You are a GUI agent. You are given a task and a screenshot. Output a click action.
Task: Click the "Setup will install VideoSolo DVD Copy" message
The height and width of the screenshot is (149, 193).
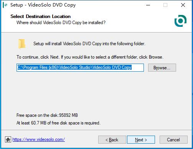click(89, 44)
